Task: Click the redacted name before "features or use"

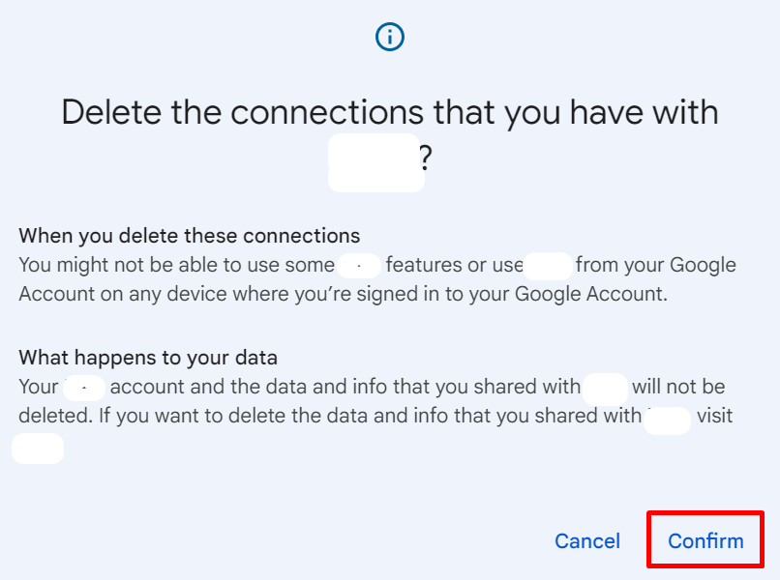Action: pyautogui.click(x=359, y=266)
